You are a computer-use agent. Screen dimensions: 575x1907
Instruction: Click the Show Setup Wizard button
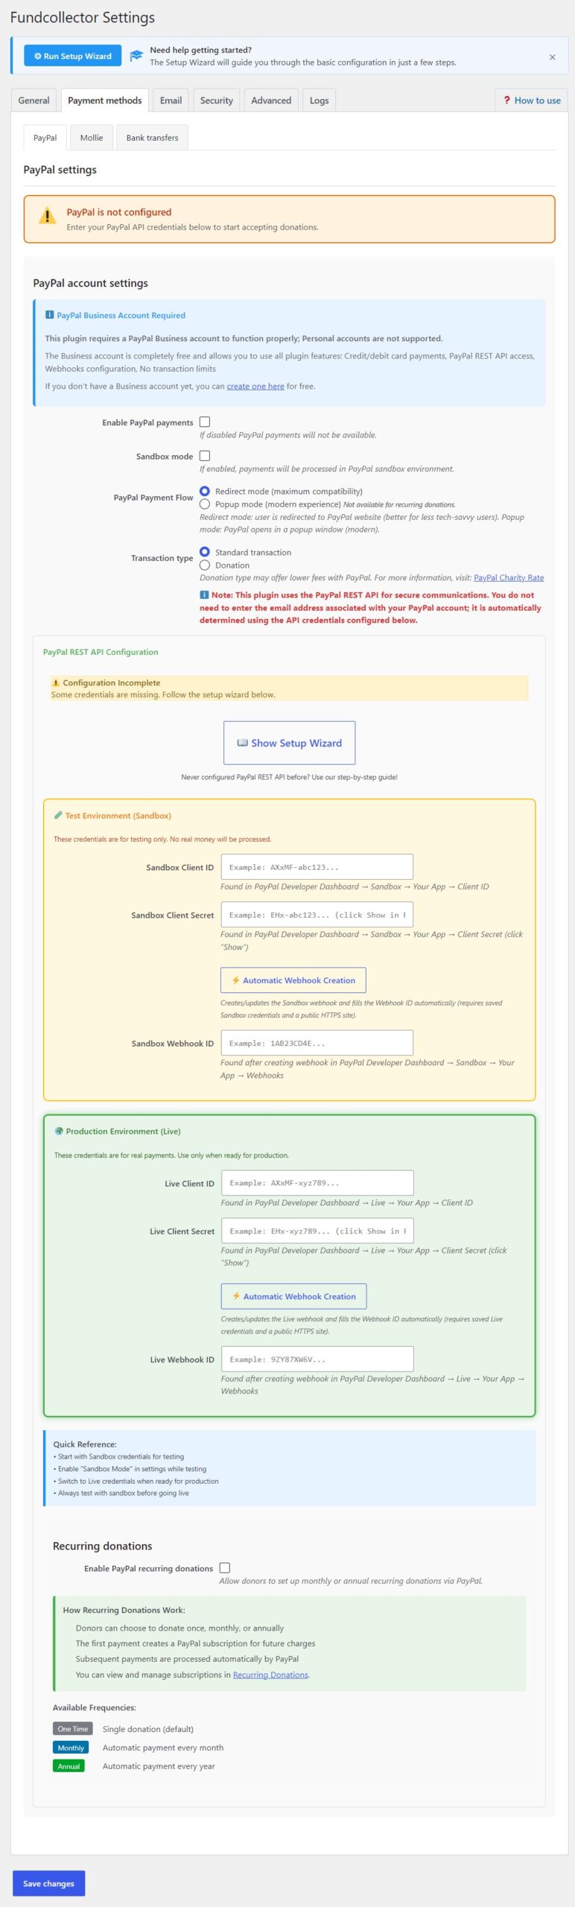coord(289,743)
